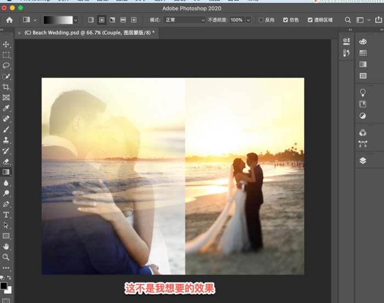Enable the 反向 (Reverse) checkbox

[x=261, y=20]
